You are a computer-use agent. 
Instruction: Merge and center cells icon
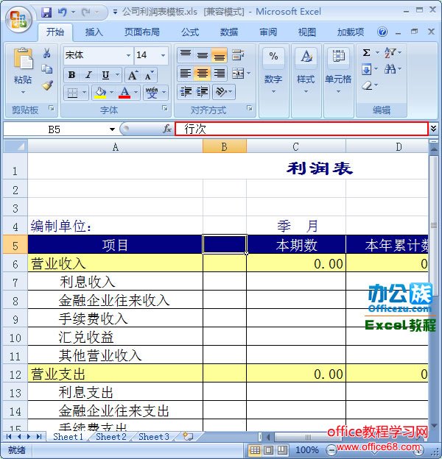pyautogui.click(x=238, y=73)
